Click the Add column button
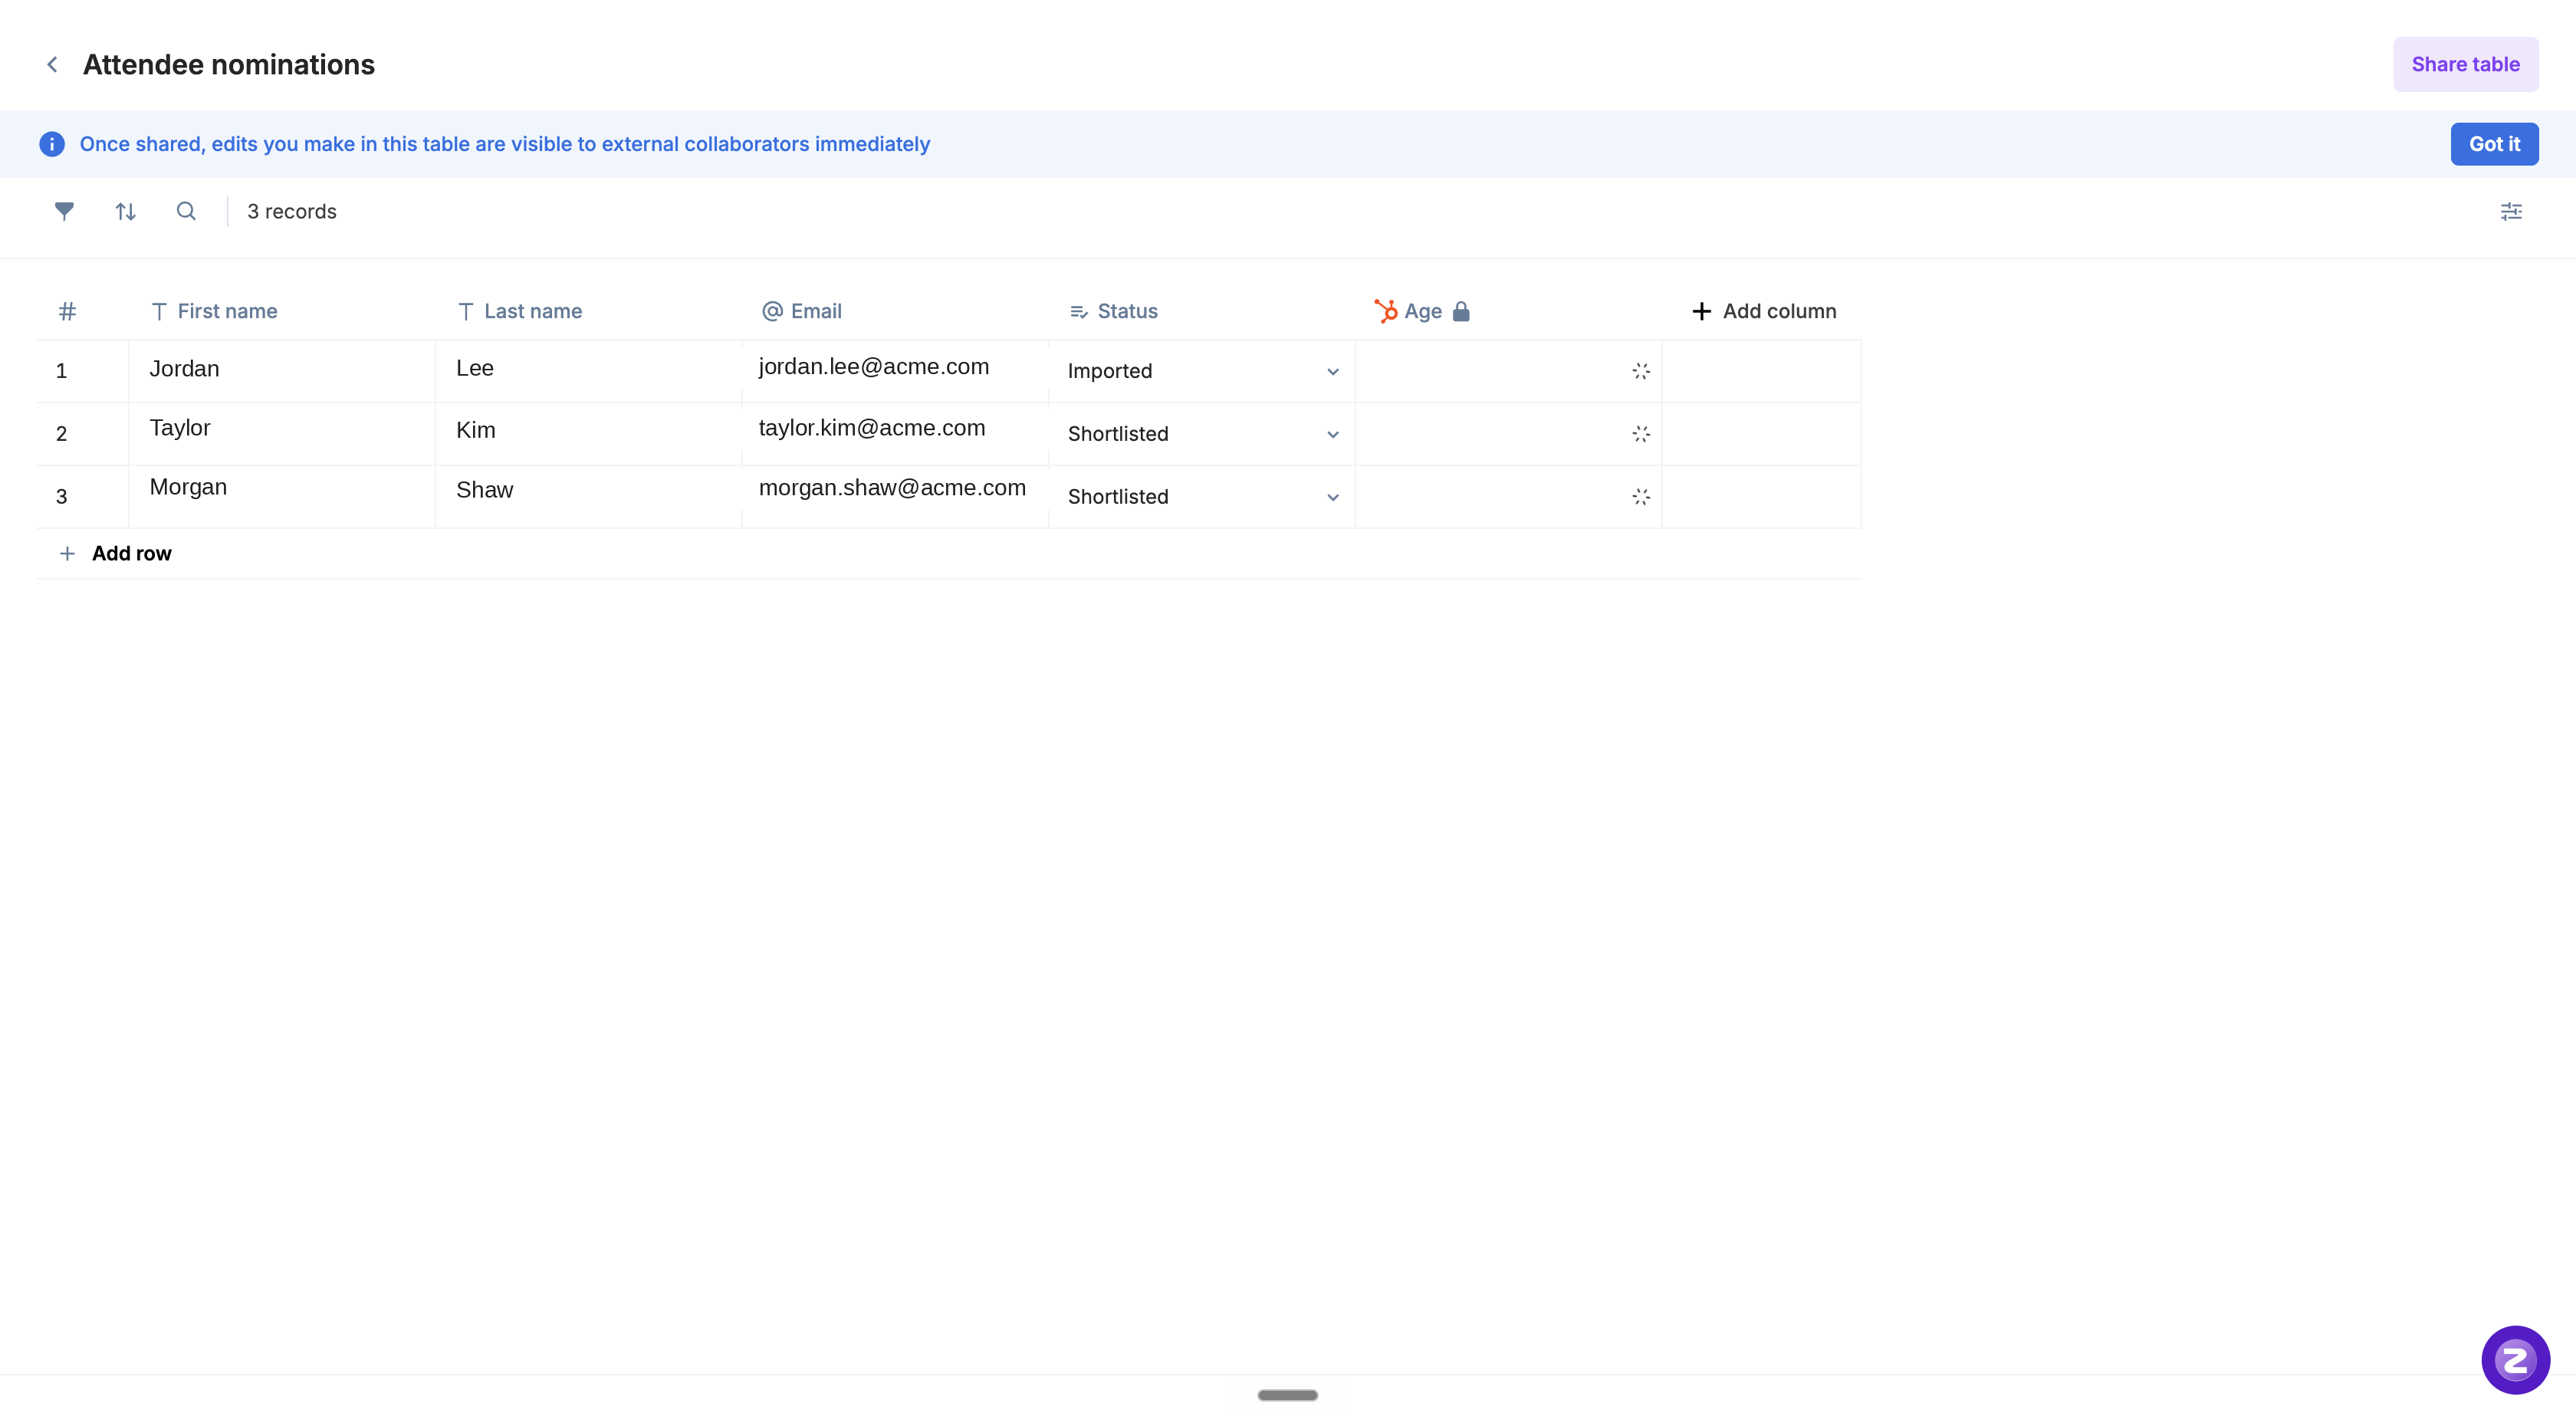The image size is (2576, 1423). click(1763, 311)
